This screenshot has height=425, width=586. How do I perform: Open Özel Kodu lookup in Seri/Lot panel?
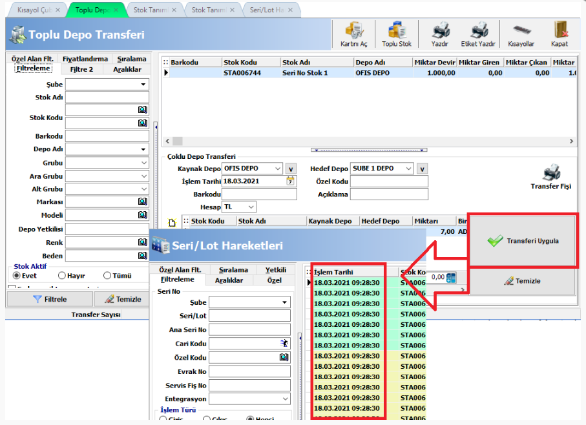pyautogui.click(x=284, y=357)
